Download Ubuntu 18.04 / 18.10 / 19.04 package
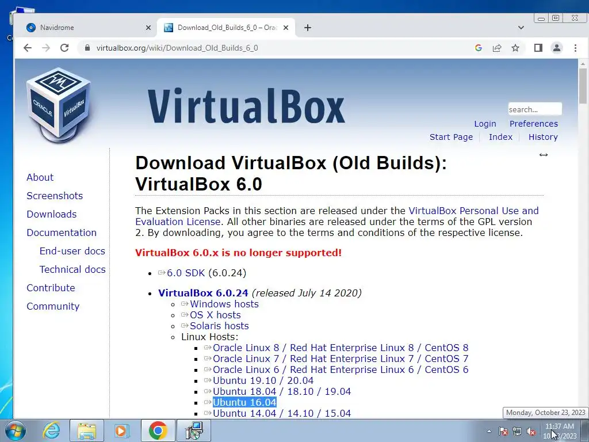 point(282,391)
